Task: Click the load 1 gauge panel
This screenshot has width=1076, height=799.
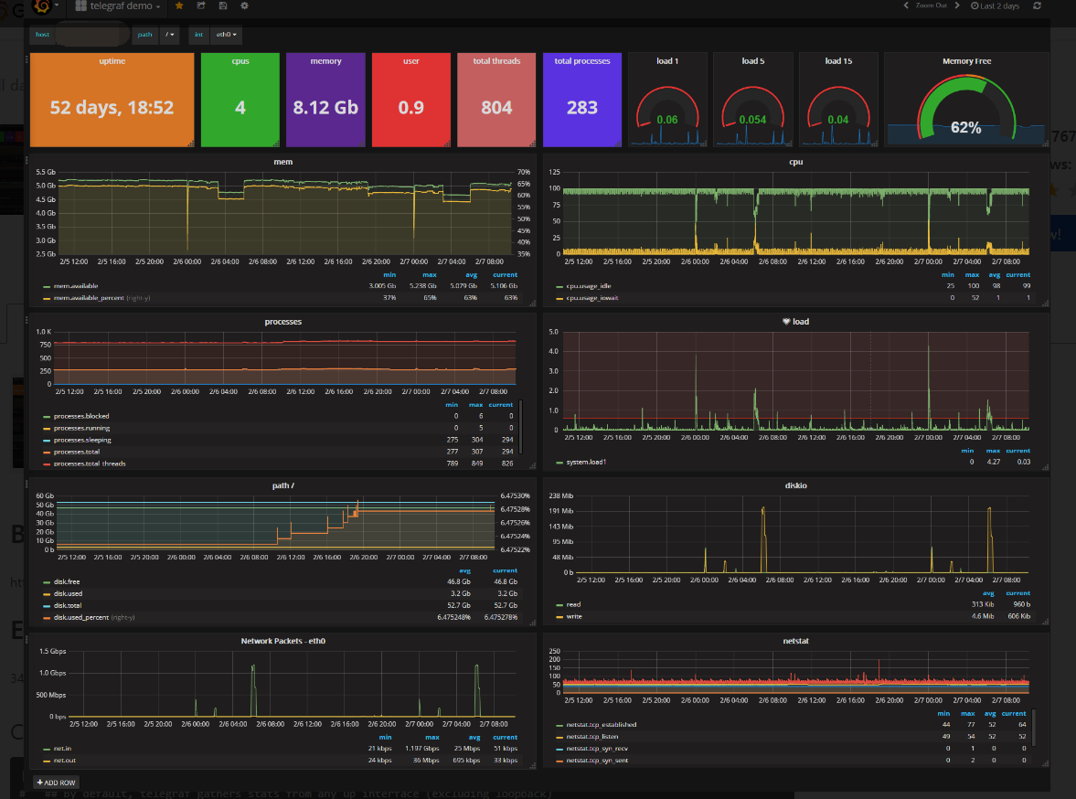Action: coord(667,100)
